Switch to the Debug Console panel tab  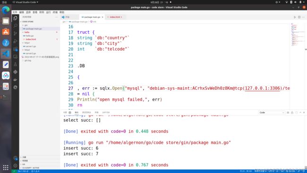click(x=86, y=112)
